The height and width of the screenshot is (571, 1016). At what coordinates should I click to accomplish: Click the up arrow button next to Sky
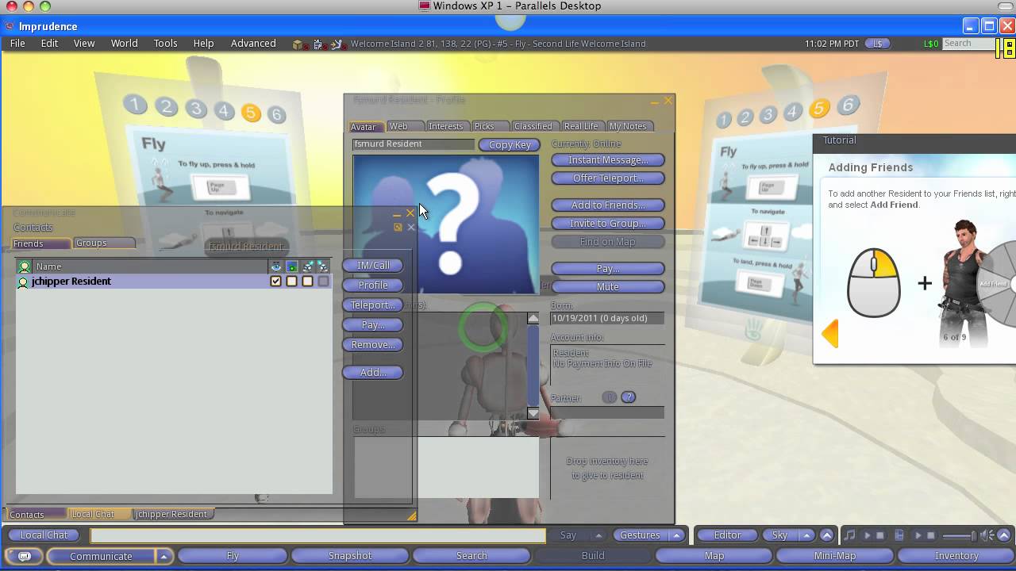(826, 535)
